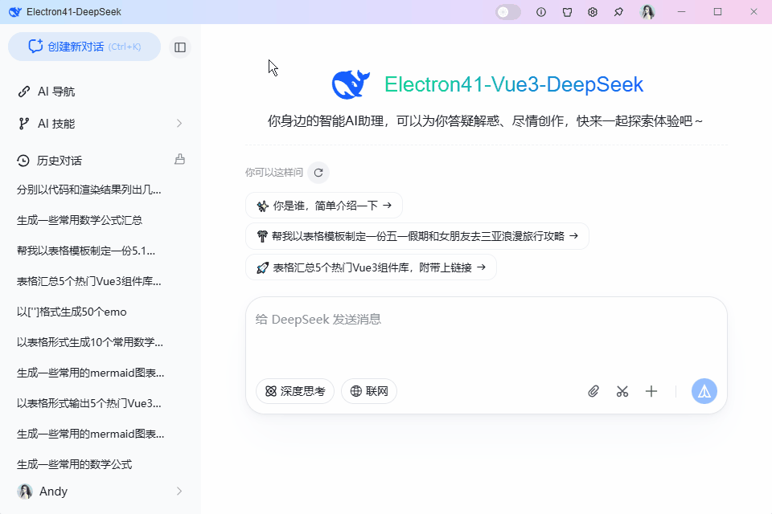Click the theme skin icon in title bar

coord(567,12)
